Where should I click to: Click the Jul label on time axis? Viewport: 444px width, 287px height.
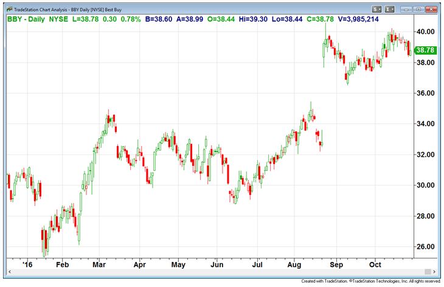257,265
